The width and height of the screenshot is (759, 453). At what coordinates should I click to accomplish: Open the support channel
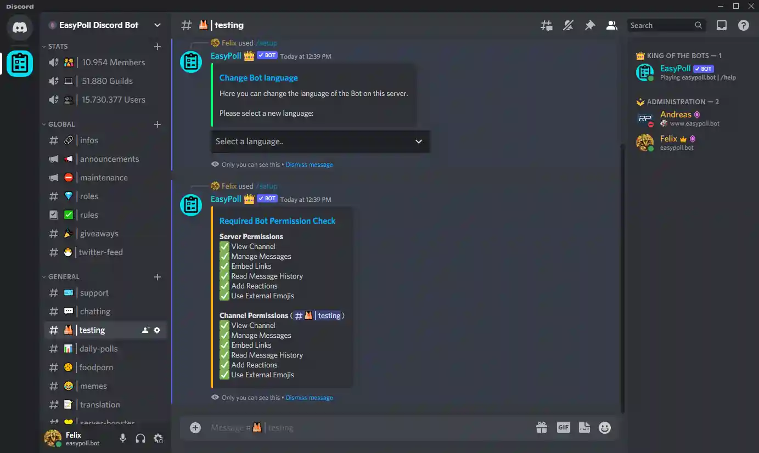[x=105, y=293]
